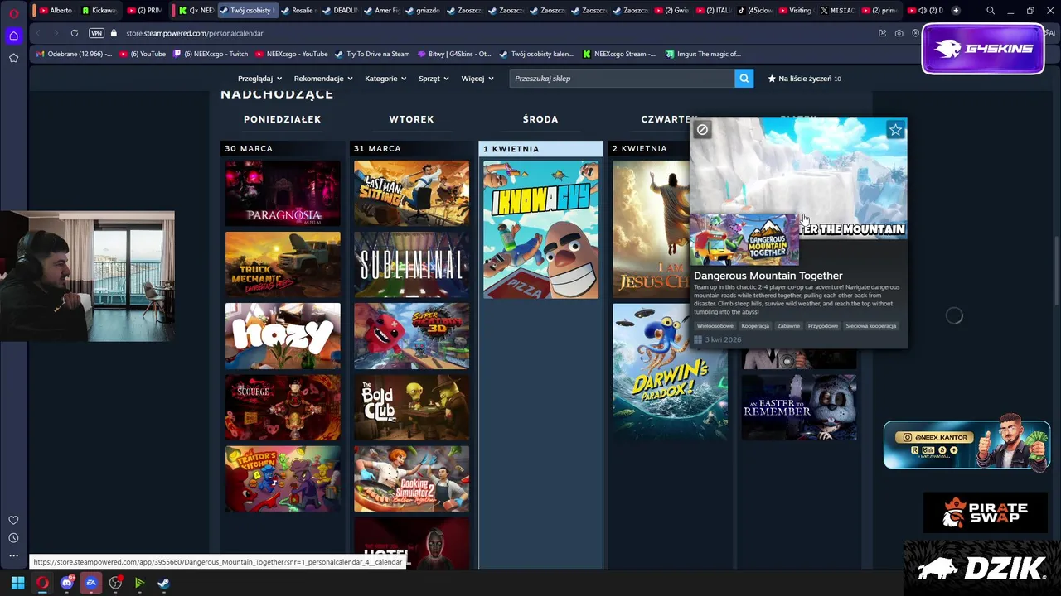Open the Traitor's Kitchen game thumbnail

point(283,478)
